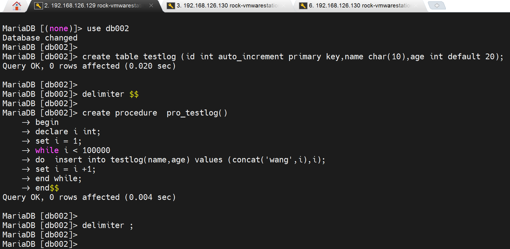Click the magenta 'none' in first prompt
510x249 pixels.
pos(59,29)
